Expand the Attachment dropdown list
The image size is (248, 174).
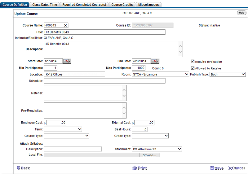point(157,149)
